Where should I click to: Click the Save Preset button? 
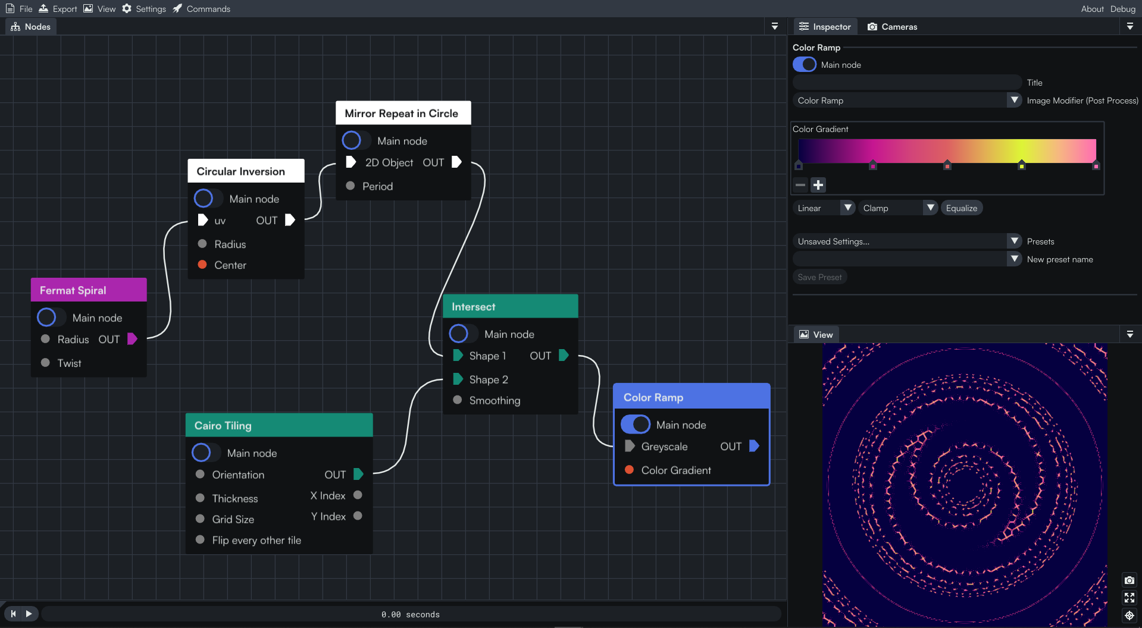819,277
